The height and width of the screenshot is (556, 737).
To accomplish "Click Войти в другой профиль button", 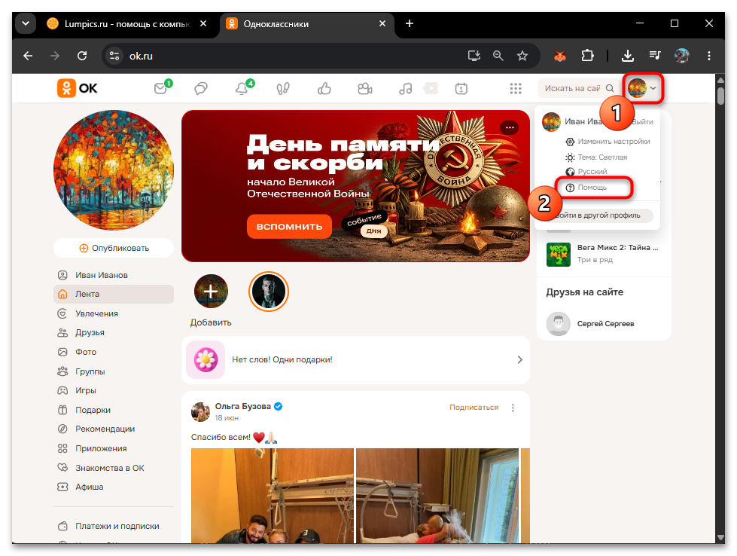I will pyautogui.click(x=600, y=215).
